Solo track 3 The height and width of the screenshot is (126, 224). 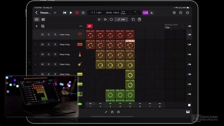[x=49, y=55]
